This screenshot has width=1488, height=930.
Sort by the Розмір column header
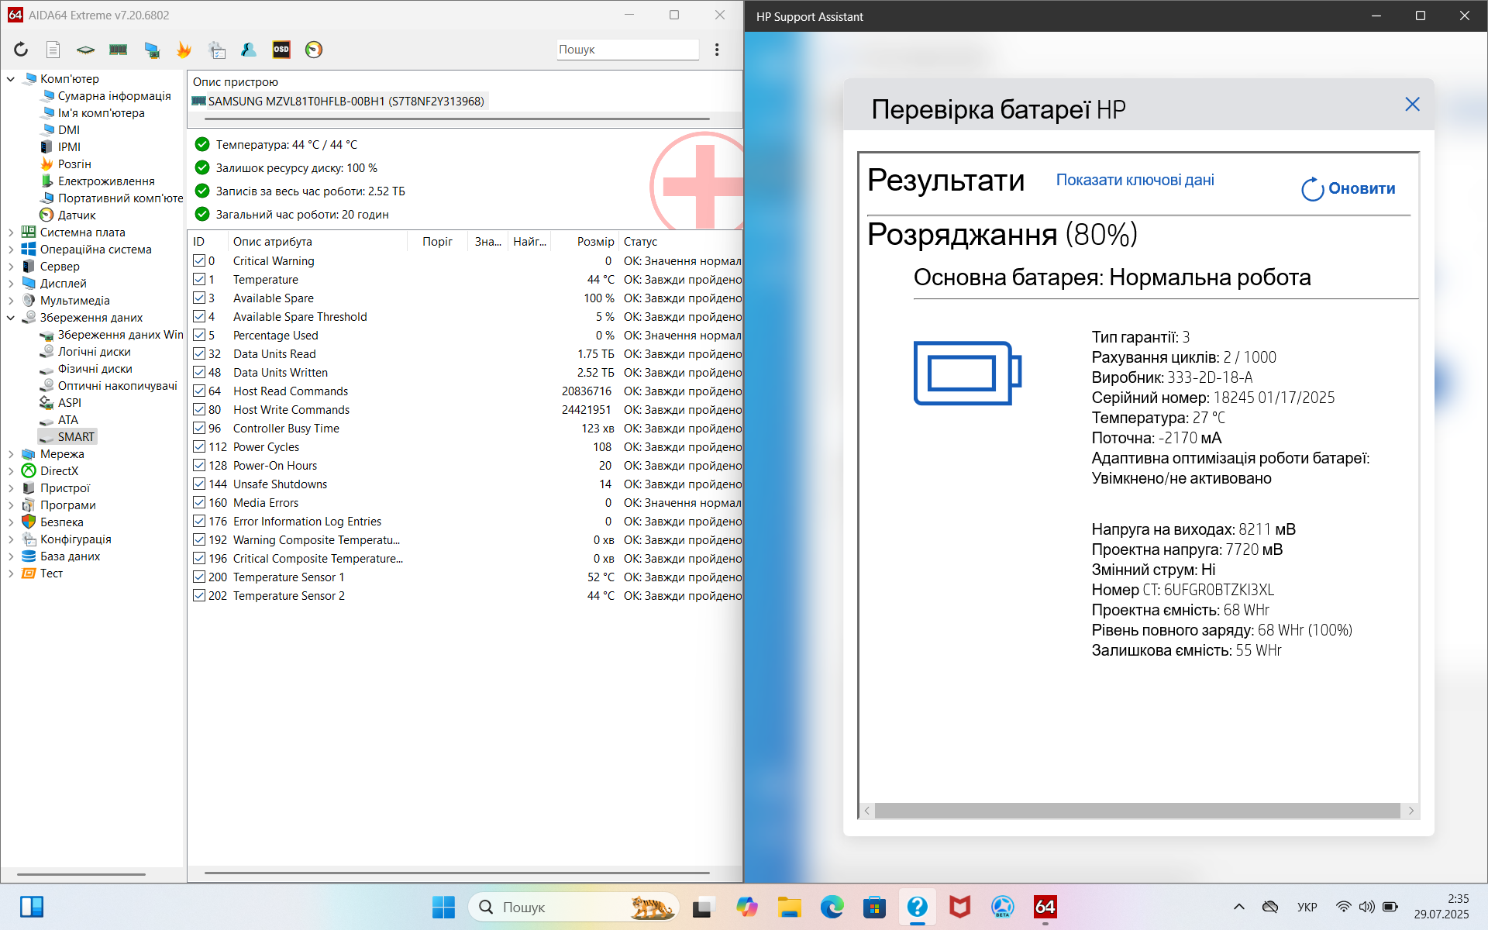[x=595, y=242]
